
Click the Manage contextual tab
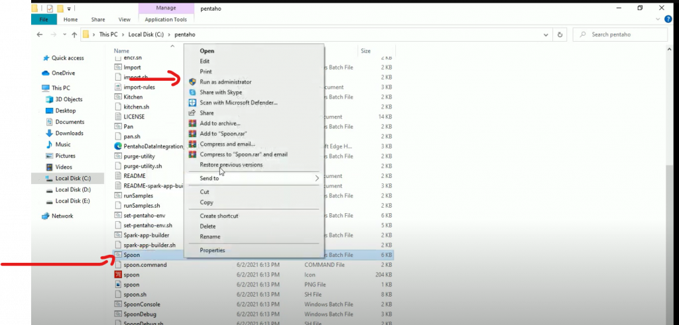166,8
